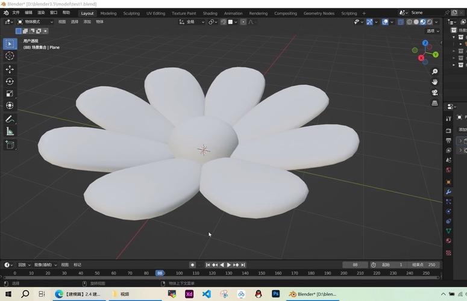The width and height of the screenshot is (467, 301).
Task: Open the pivot point dropdown
Action: tap(213, 22)
